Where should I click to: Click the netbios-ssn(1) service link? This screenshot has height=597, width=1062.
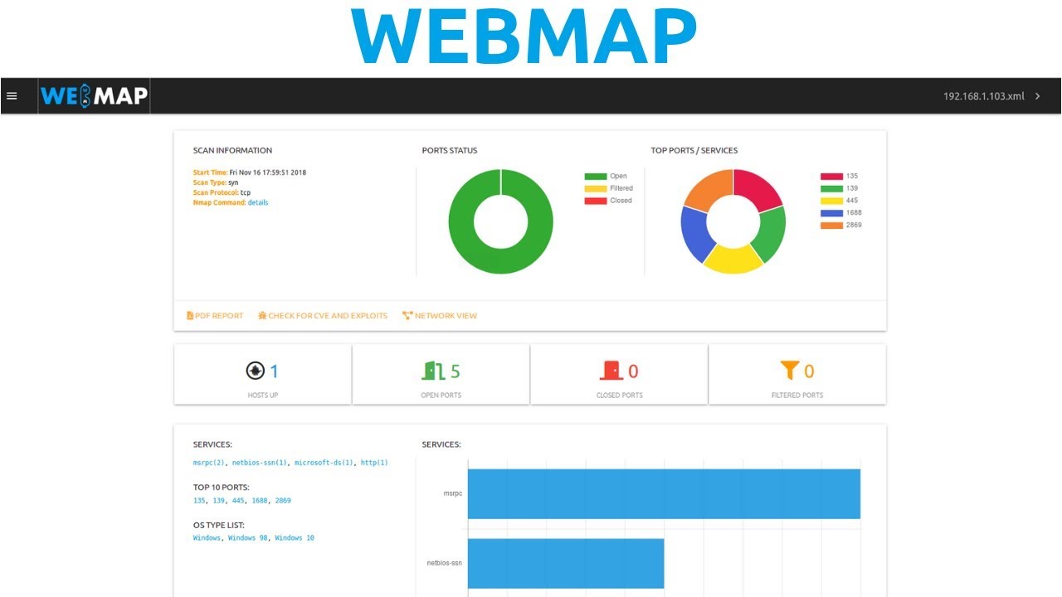click(x=260, y=463)
